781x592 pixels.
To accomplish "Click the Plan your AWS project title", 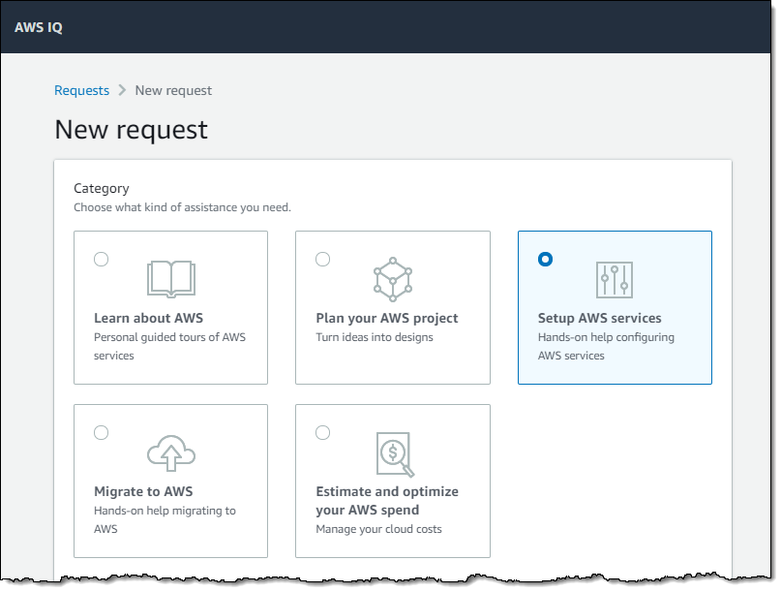I will pos(387,318).
